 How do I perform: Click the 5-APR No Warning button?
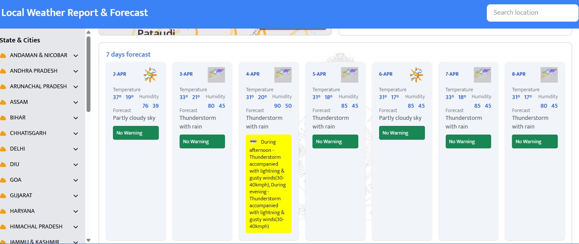coord(335,141)
